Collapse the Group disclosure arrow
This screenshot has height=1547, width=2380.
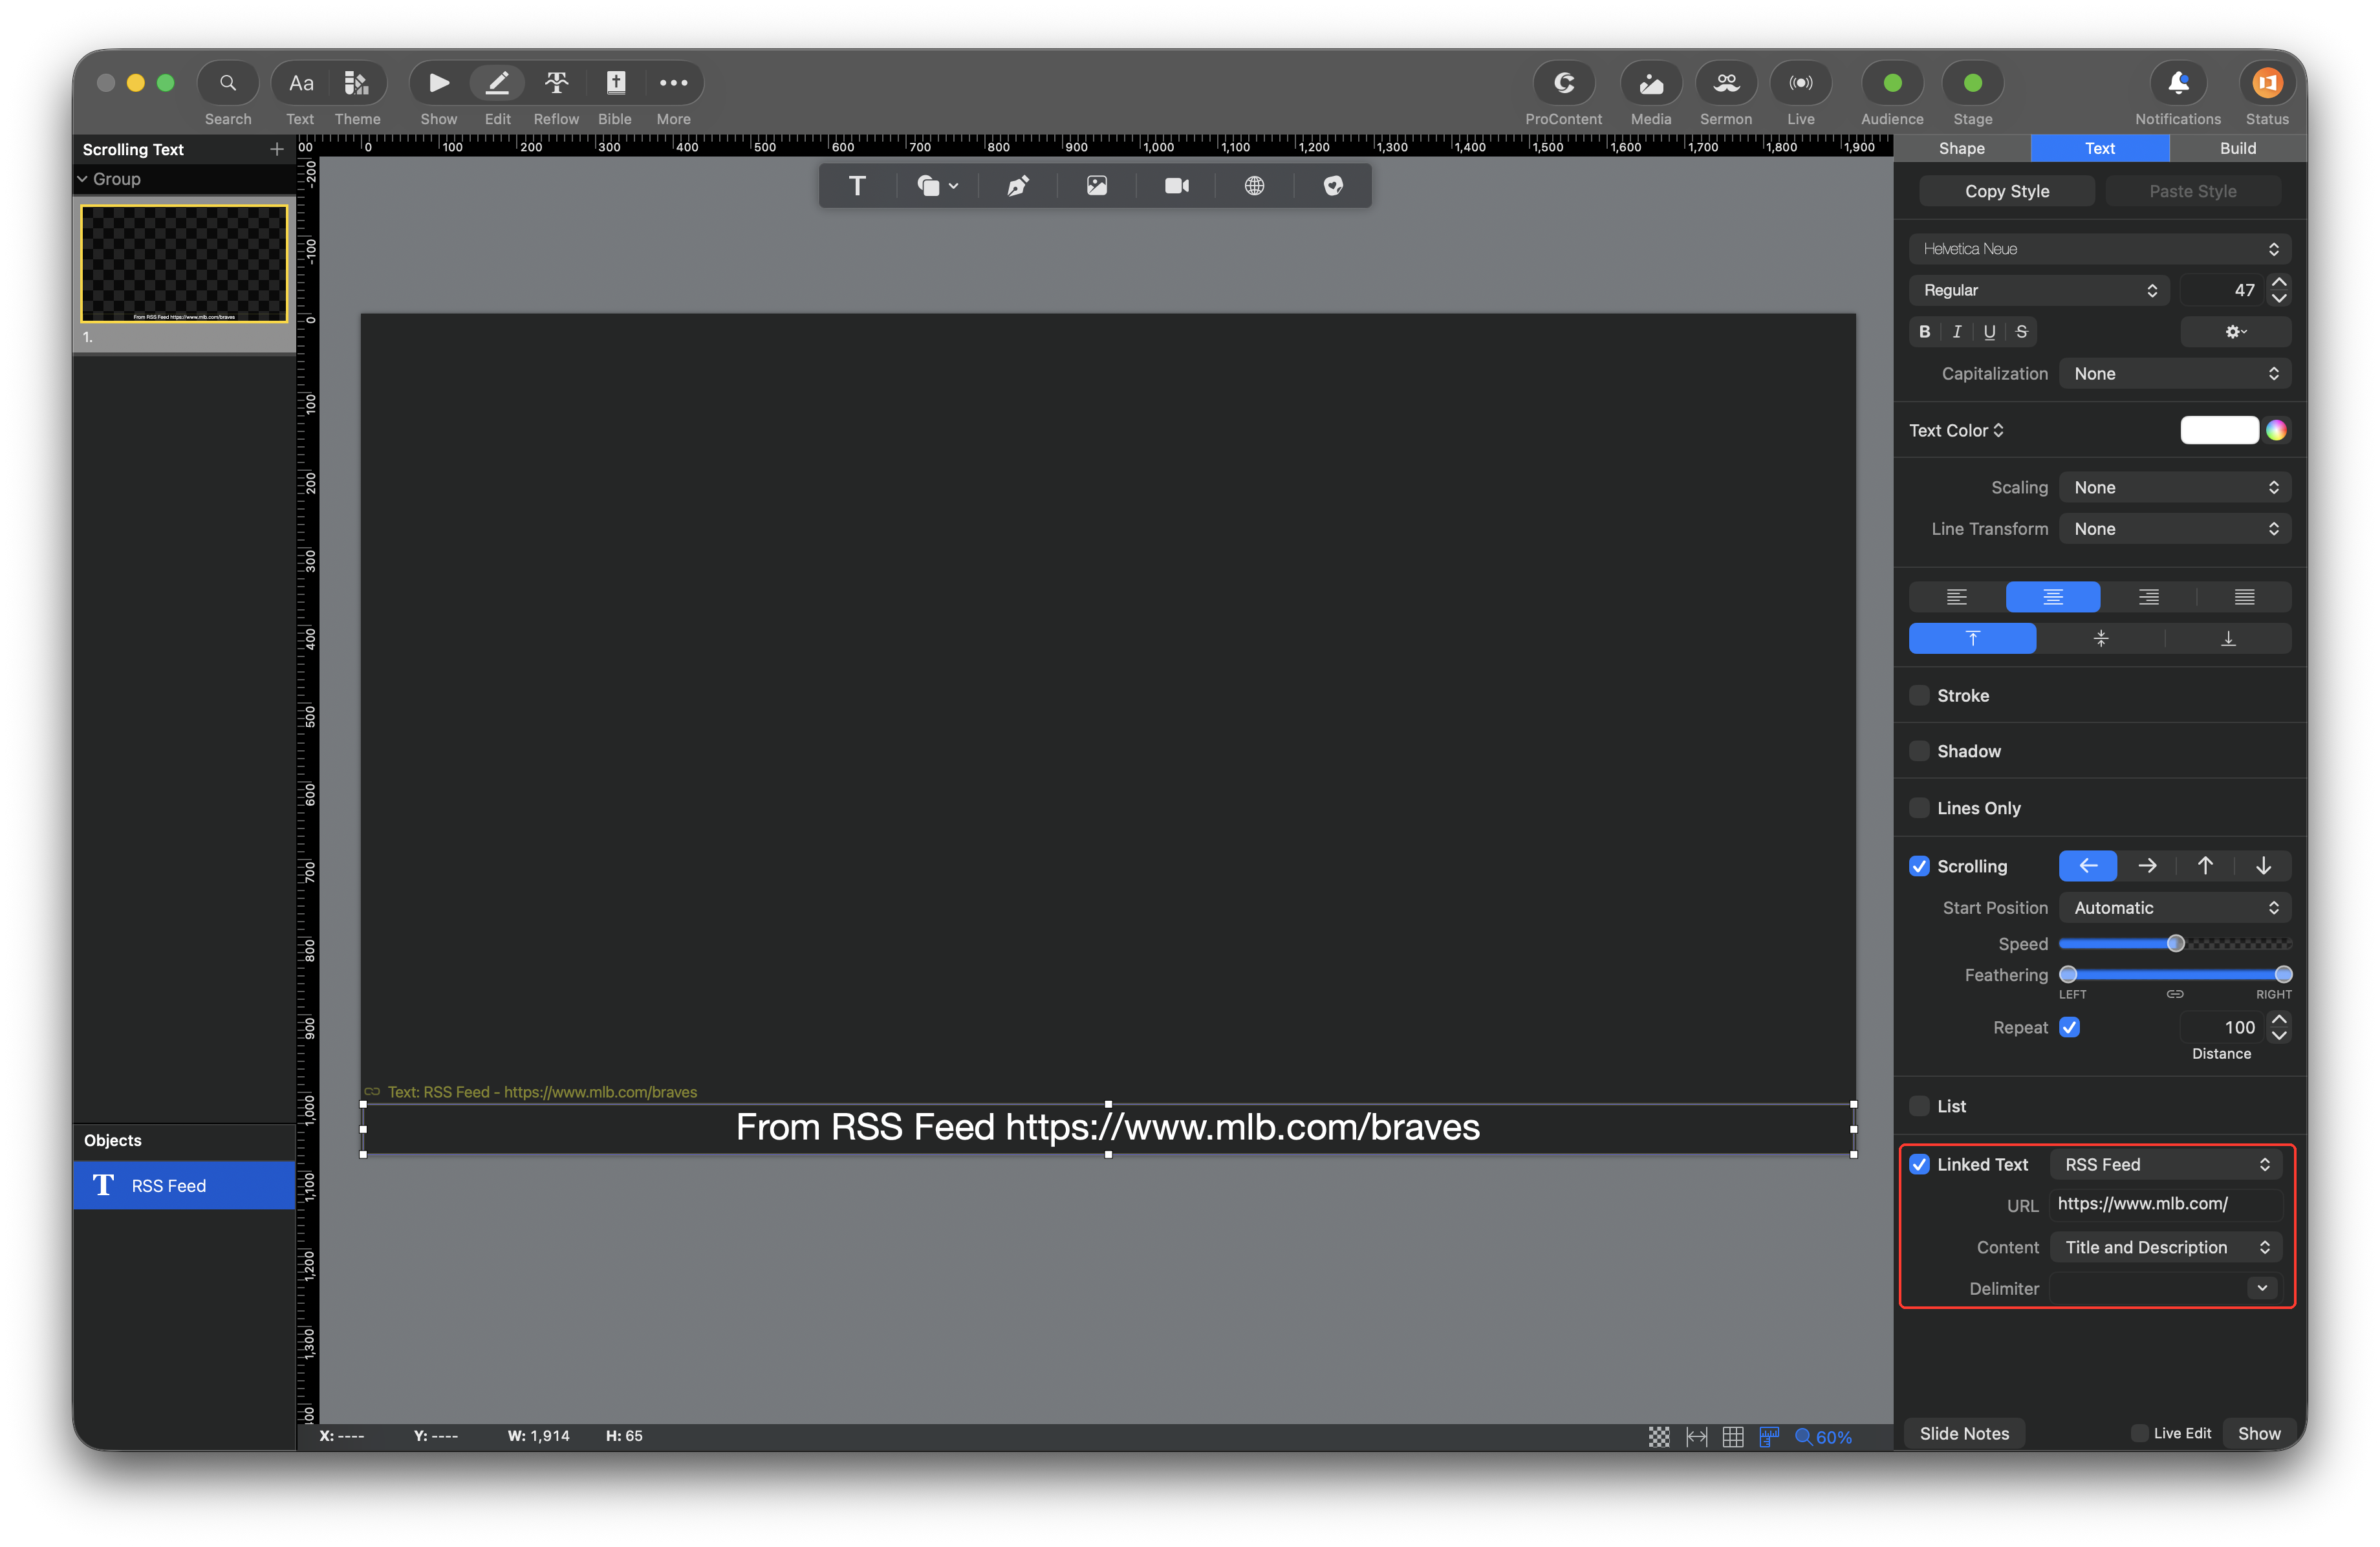tap(82, 179)
